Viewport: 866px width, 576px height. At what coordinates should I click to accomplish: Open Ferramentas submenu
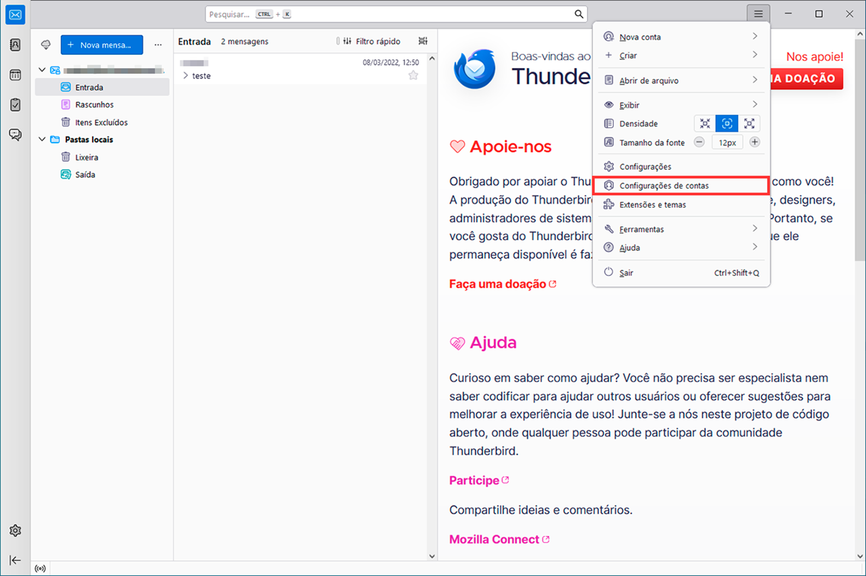[681, 229]
